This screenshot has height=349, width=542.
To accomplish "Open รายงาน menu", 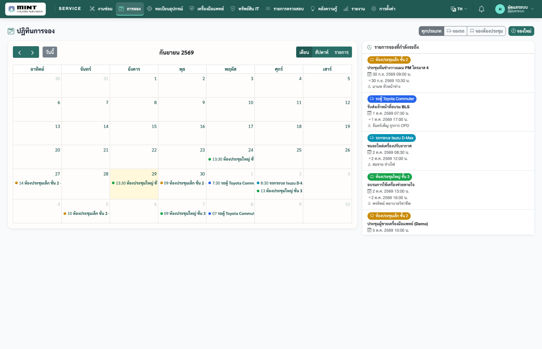I will pyautogui.click(x=354, y=9).
